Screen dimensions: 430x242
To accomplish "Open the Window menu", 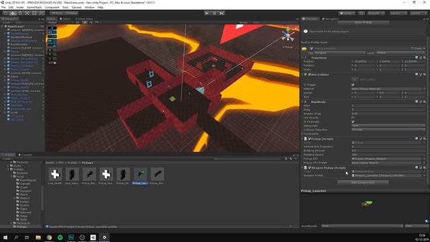I will [x=89, y=7].
